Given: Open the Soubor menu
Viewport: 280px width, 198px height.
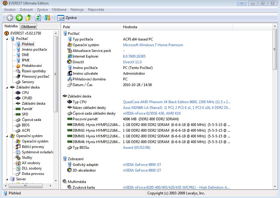Looking at the screenshot, I should (x=10, y=10).
